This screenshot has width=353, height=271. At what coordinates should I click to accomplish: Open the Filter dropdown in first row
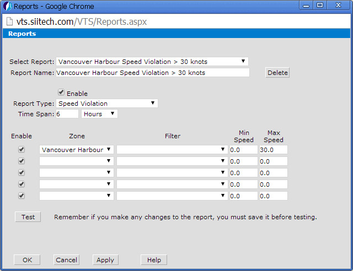tap(172, 150)
